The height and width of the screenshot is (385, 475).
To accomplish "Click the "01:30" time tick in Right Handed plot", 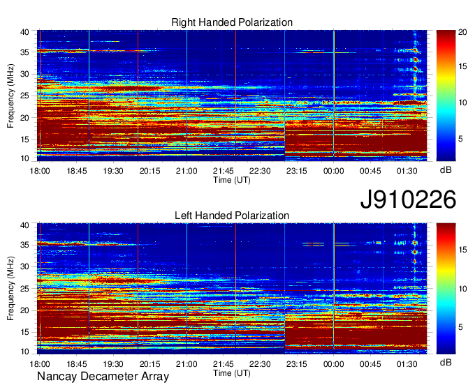I will click(x=407, y=171).
